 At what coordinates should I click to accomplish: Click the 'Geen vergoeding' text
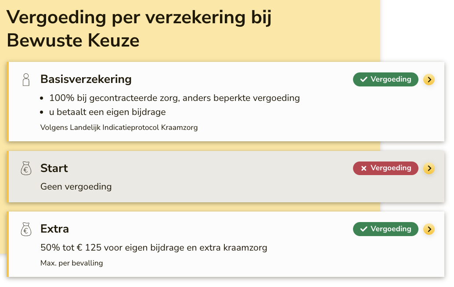coord(76,187)
